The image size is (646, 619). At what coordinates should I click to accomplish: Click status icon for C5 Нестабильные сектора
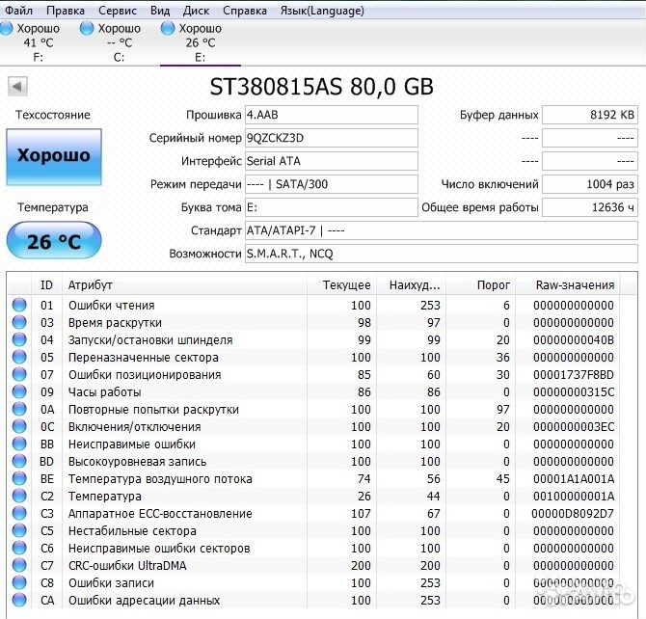[x=19, y=530]
